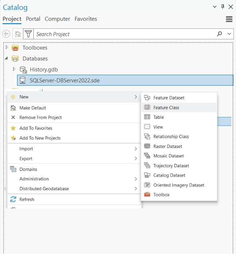Click the sun icon beside New
The image size is (236, 254).
pyautogui.click(x=13, y=97)
